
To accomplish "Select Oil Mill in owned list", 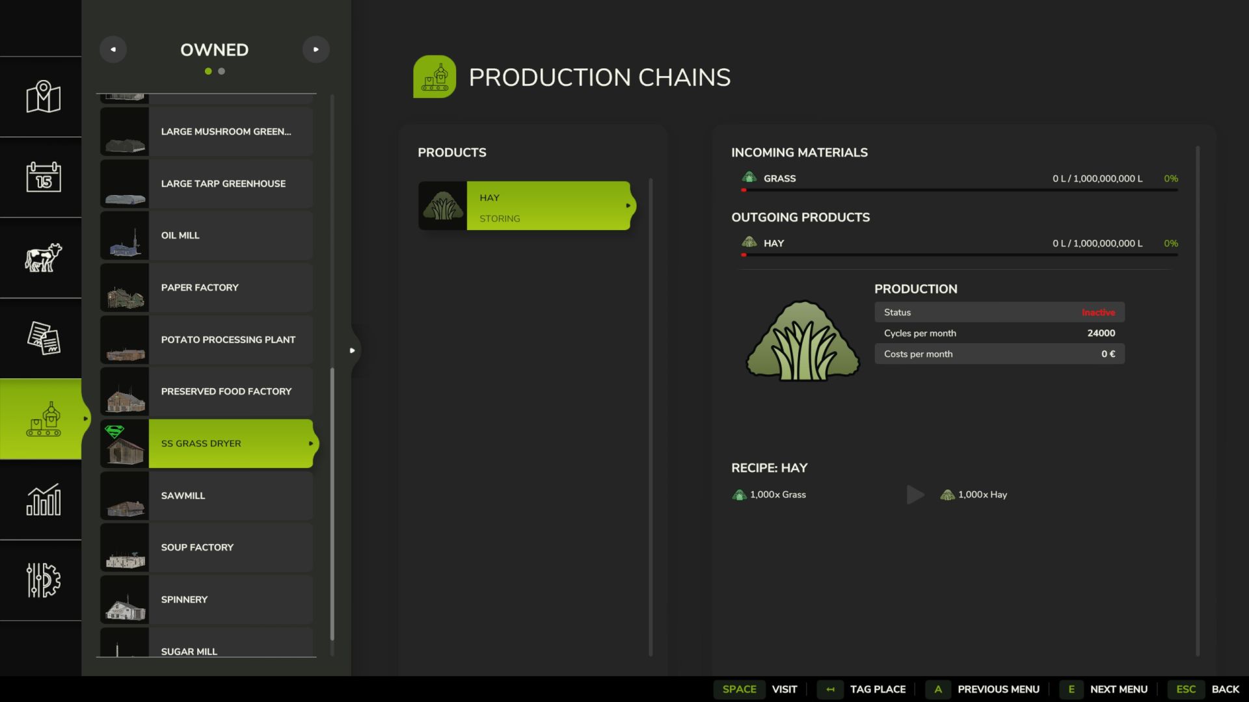I will coord(206,235).
